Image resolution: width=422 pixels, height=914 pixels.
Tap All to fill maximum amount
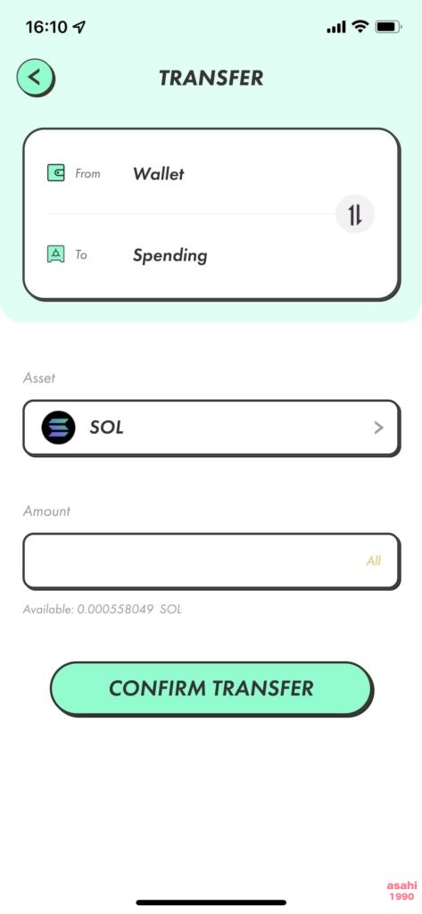pyautogui.click(x=374, y=561)
